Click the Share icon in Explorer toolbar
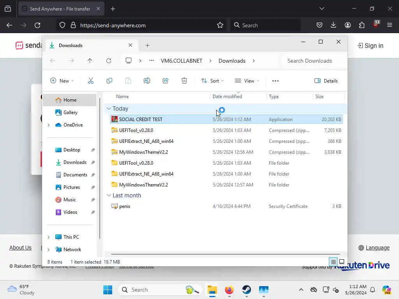Image resolution: width=399 pixels, height=299 pixels. [165, 81]
